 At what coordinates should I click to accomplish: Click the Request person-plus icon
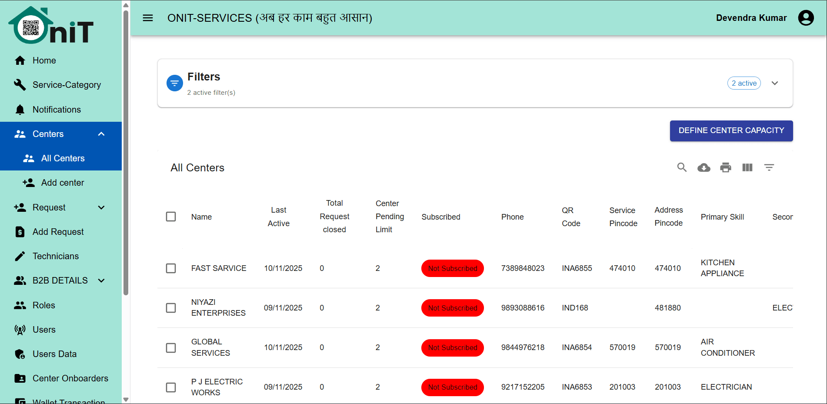pos(20,207)
